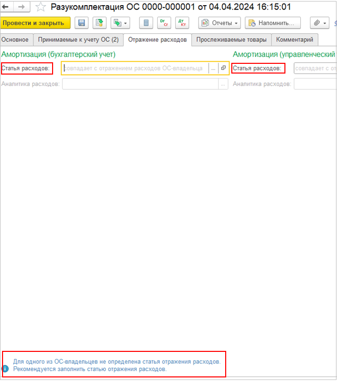Click ellipsis of accounting 'Аналитика расходов' field

pos(223,84)
